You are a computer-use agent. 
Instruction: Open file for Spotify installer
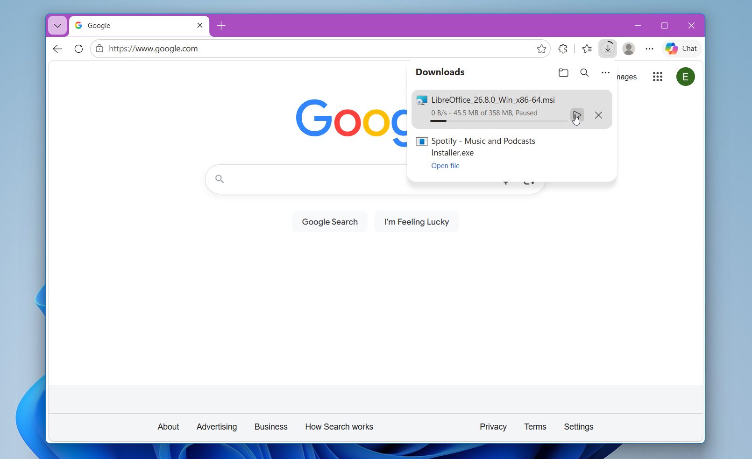tap(445, 166)
